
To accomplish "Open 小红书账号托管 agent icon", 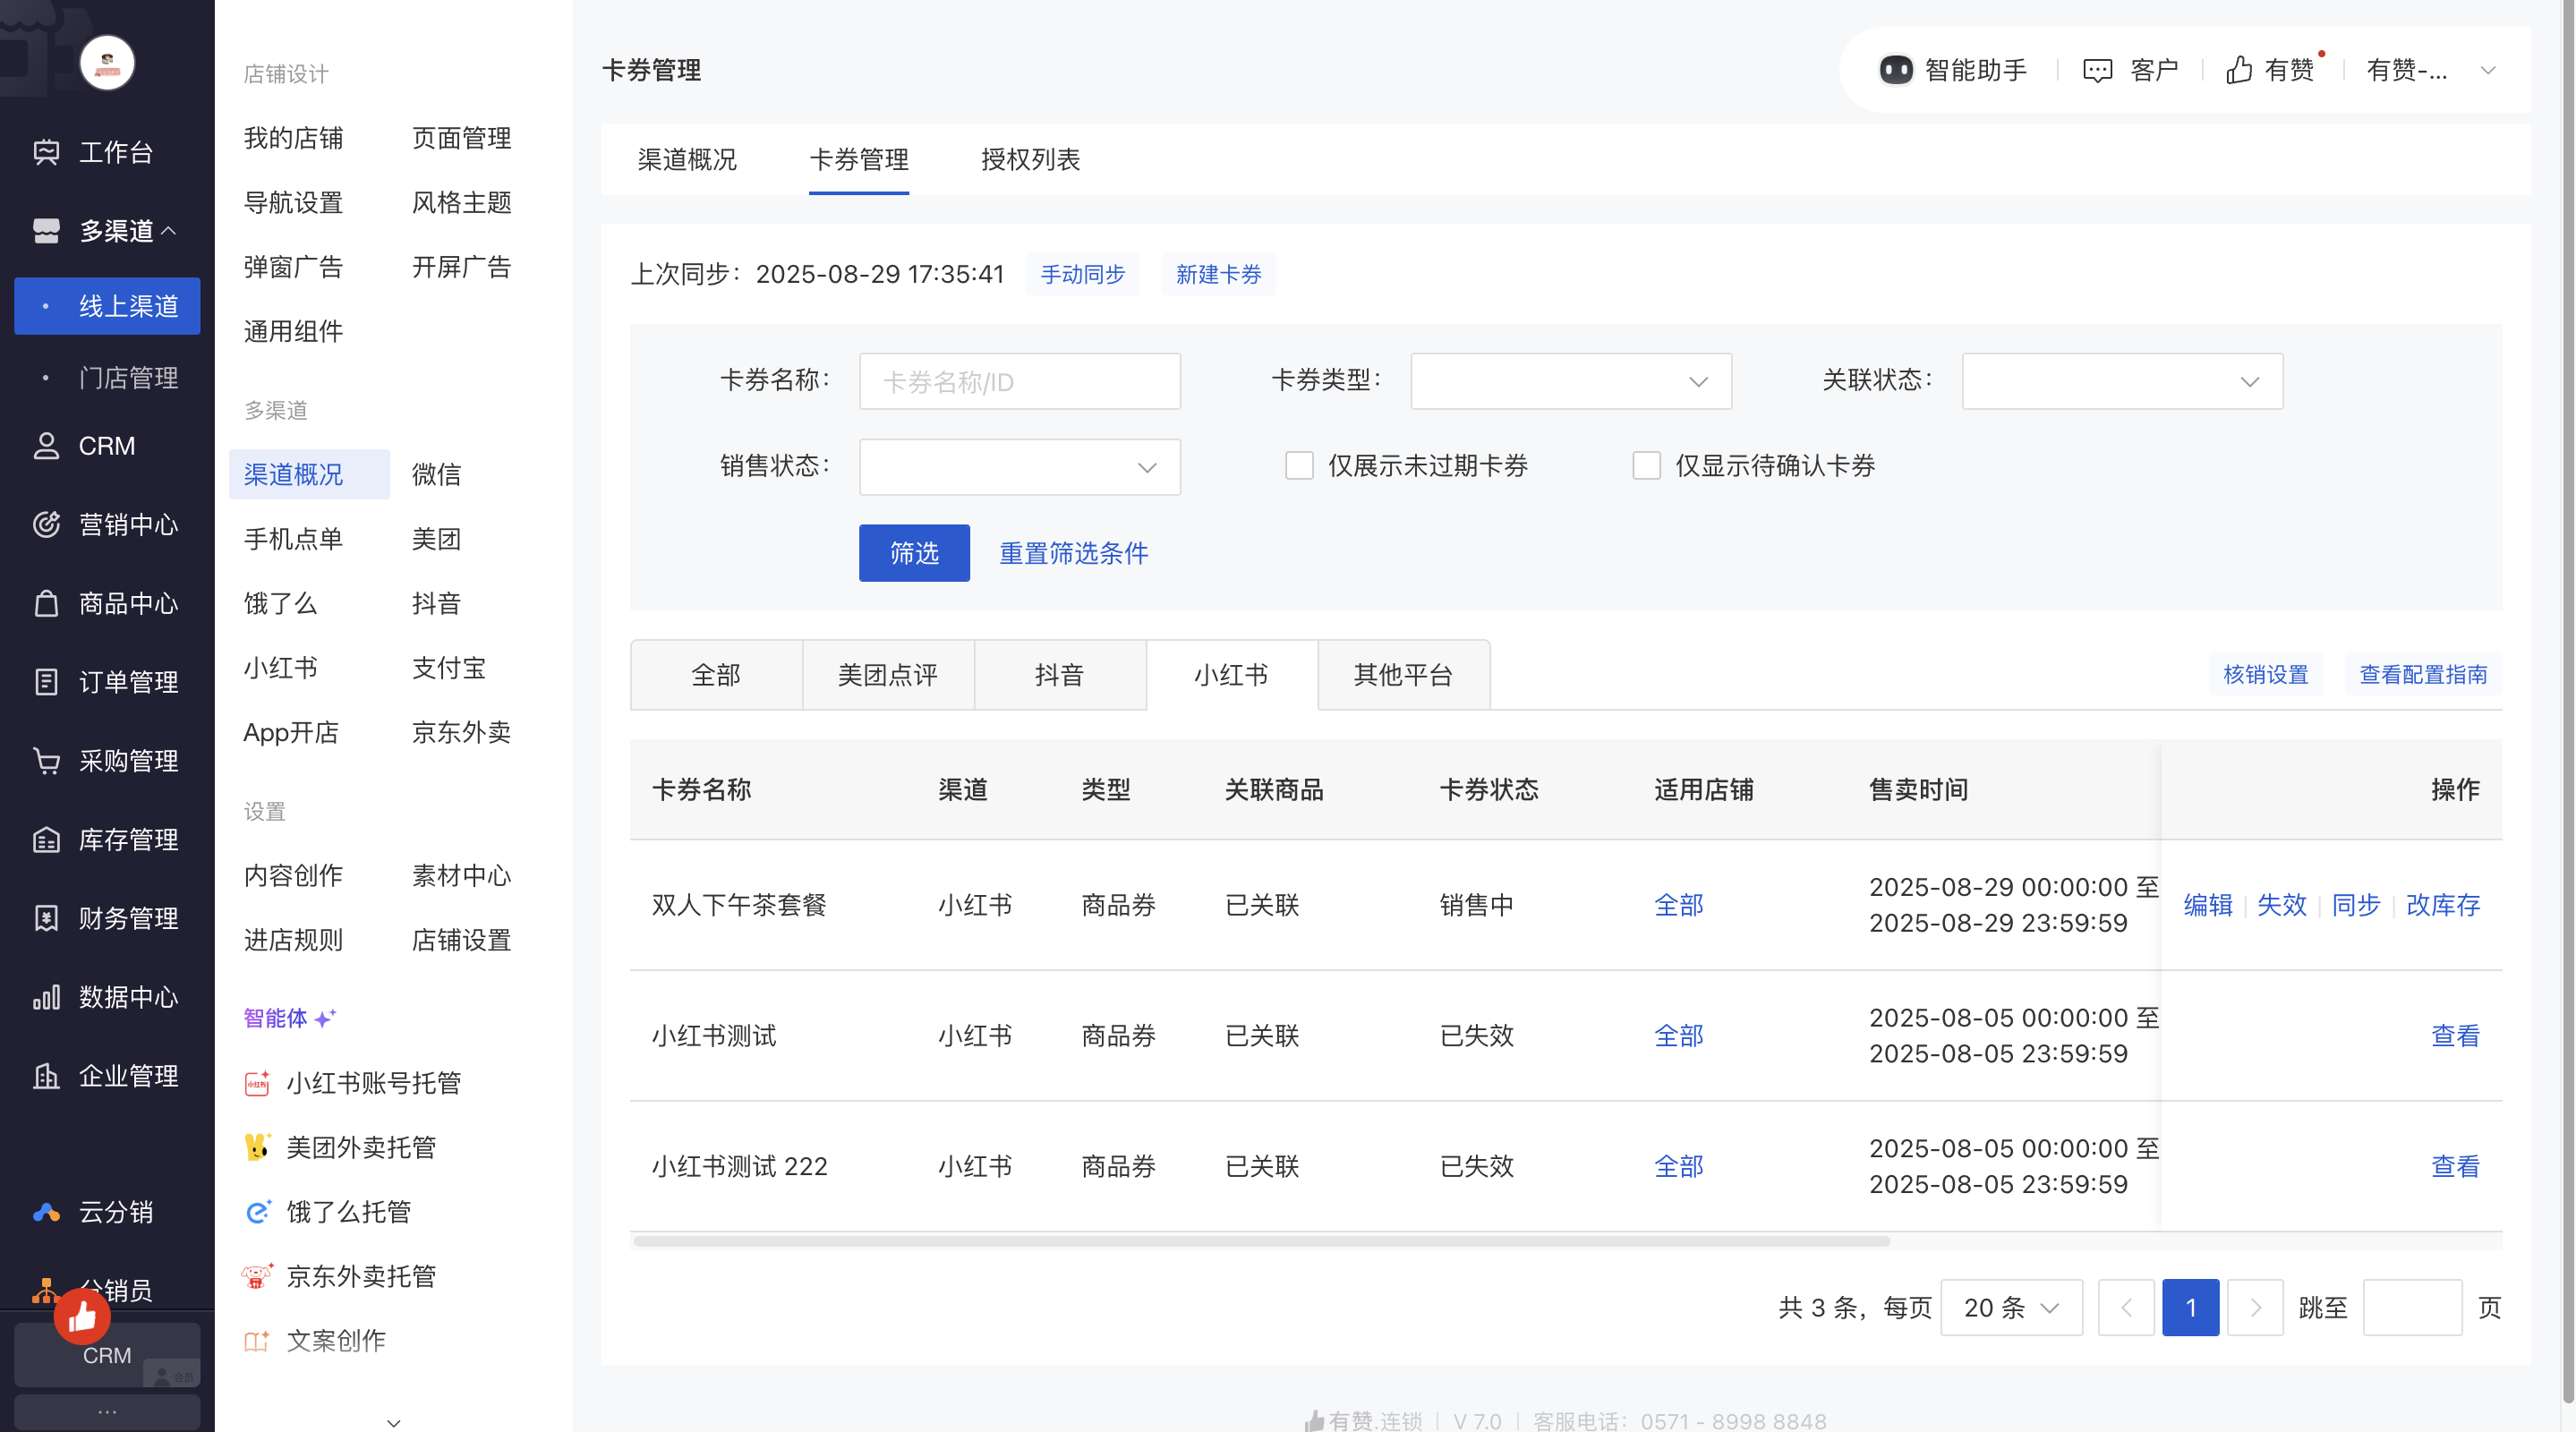I will (257, 1083).
